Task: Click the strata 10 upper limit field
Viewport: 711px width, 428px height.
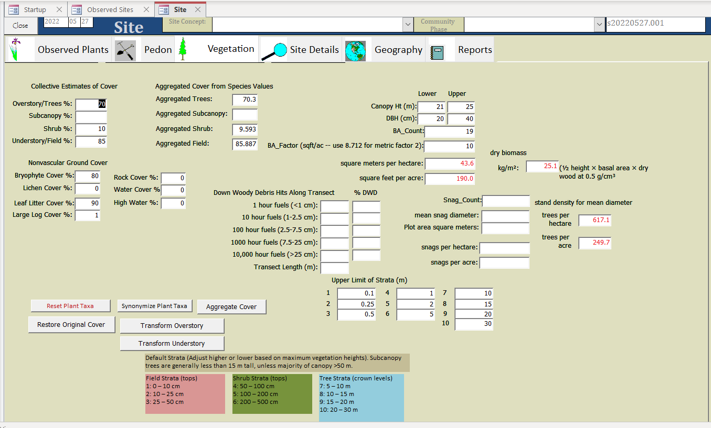Action: coord(474,325)
